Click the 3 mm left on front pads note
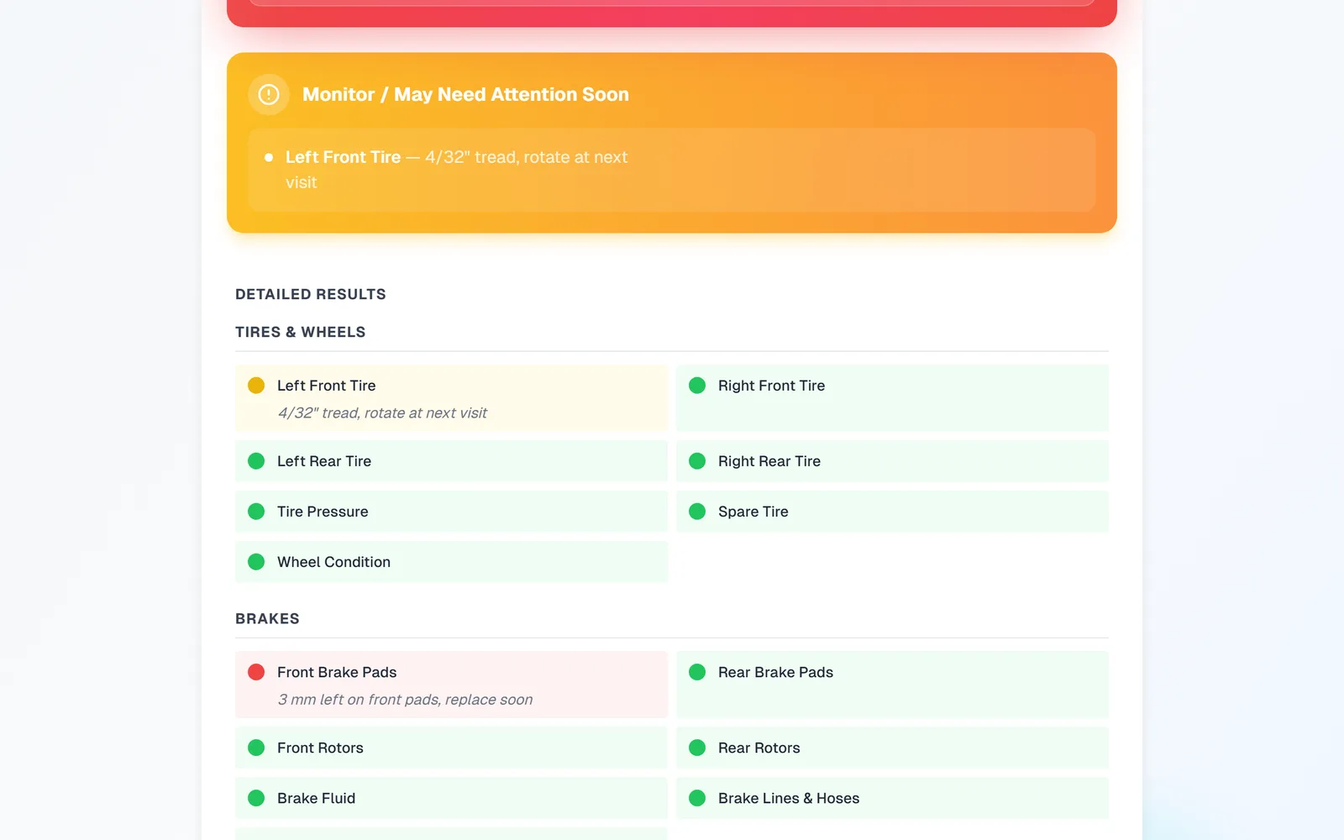This screenshot has height=840, width=1344. (x=406, y=700)
